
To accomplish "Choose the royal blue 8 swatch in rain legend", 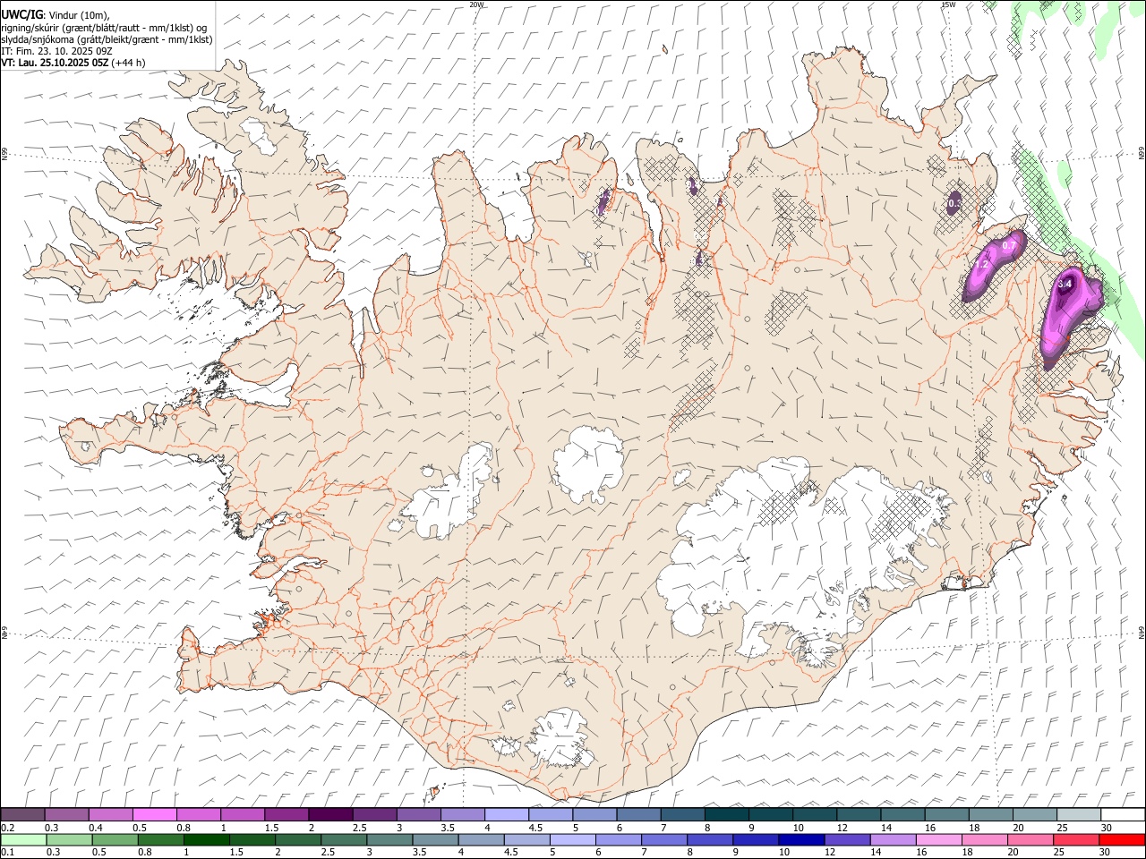I will pos(709,839).
